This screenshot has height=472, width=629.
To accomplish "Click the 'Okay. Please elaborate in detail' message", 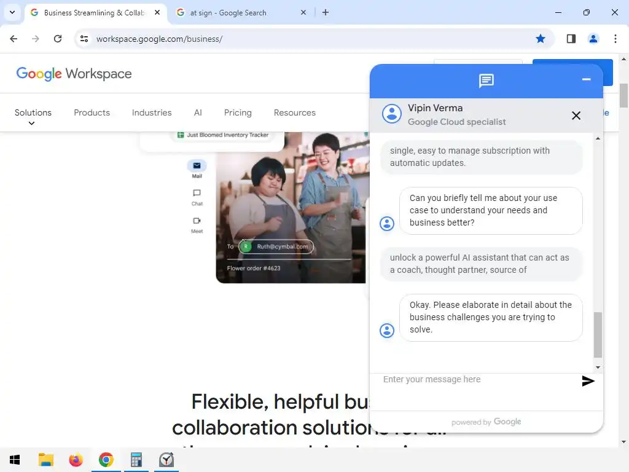I will pos(491,317).
